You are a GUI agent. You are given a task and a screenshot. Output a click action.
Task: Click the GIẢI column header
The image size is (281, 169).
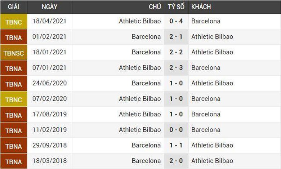(14, 7)
